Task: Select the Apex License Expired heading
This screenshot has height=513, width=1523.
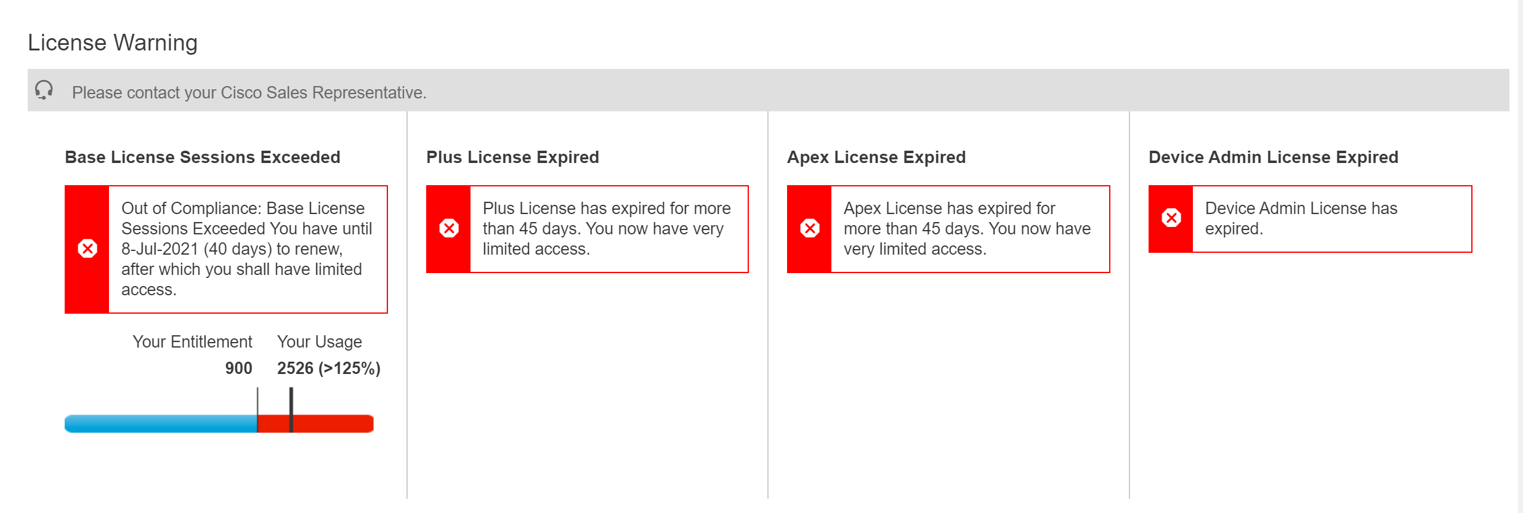Action: (876, 157)
